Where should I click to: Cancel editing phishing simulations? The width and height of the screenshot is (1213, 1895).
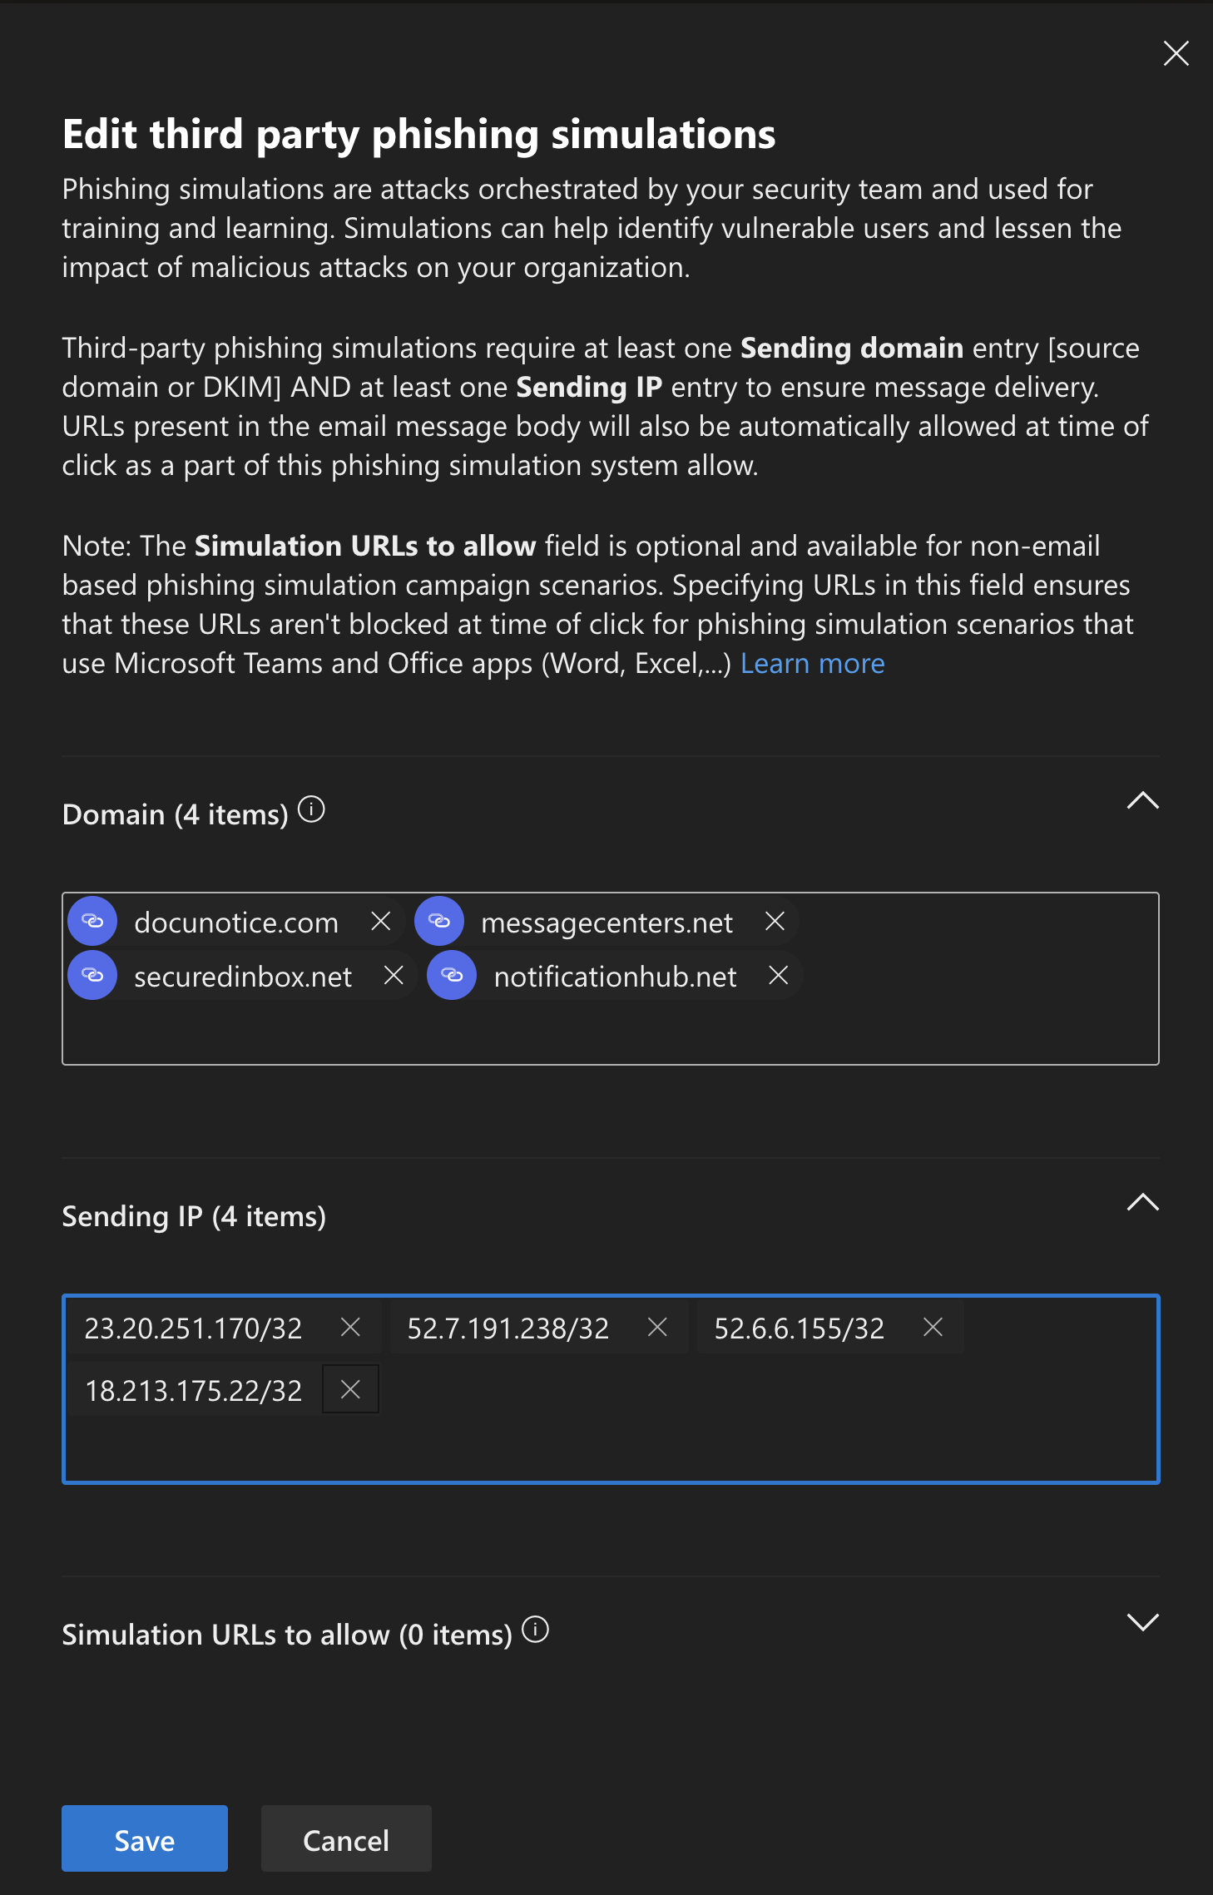pyautogui.click(x=346, y=1838)
